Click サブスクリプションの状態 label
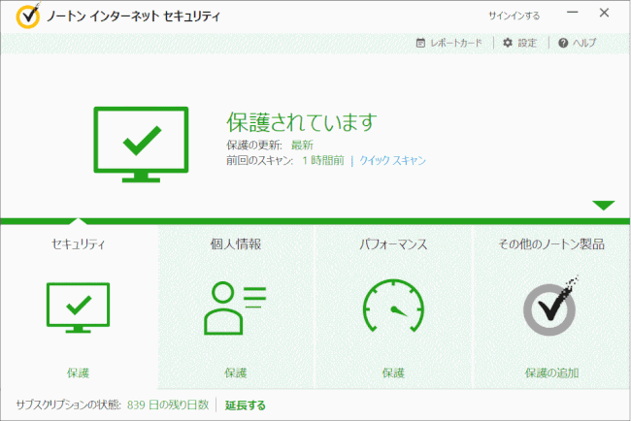 68,405
